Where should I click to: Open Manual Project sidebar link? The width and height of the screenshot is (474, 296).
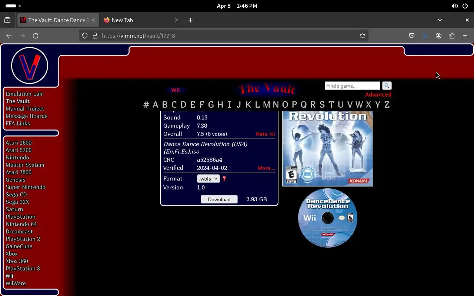(x=25, y=109)
